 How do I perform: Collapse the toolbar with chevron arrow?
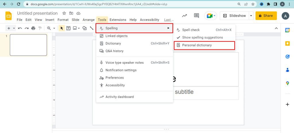tap(276, 28)
